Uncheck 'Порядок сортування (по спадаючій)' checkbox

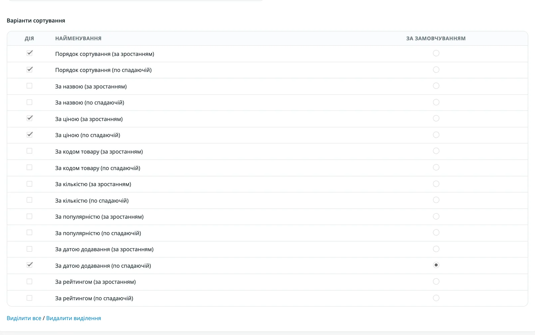[x=29, y=70]
